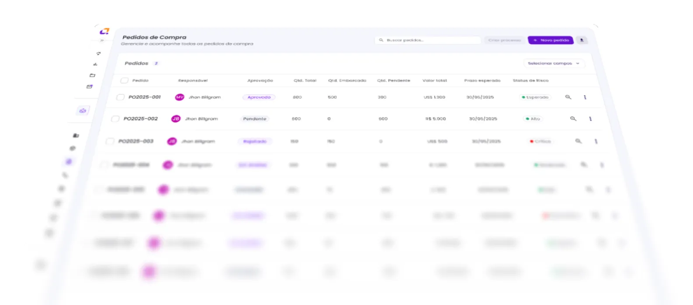Click the Responsável column header

193,80
